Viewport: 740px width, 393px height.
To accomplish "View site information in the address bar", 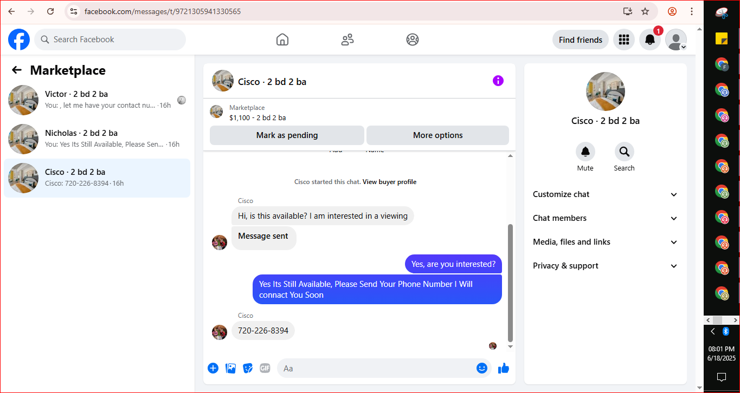I will point(74,11).
